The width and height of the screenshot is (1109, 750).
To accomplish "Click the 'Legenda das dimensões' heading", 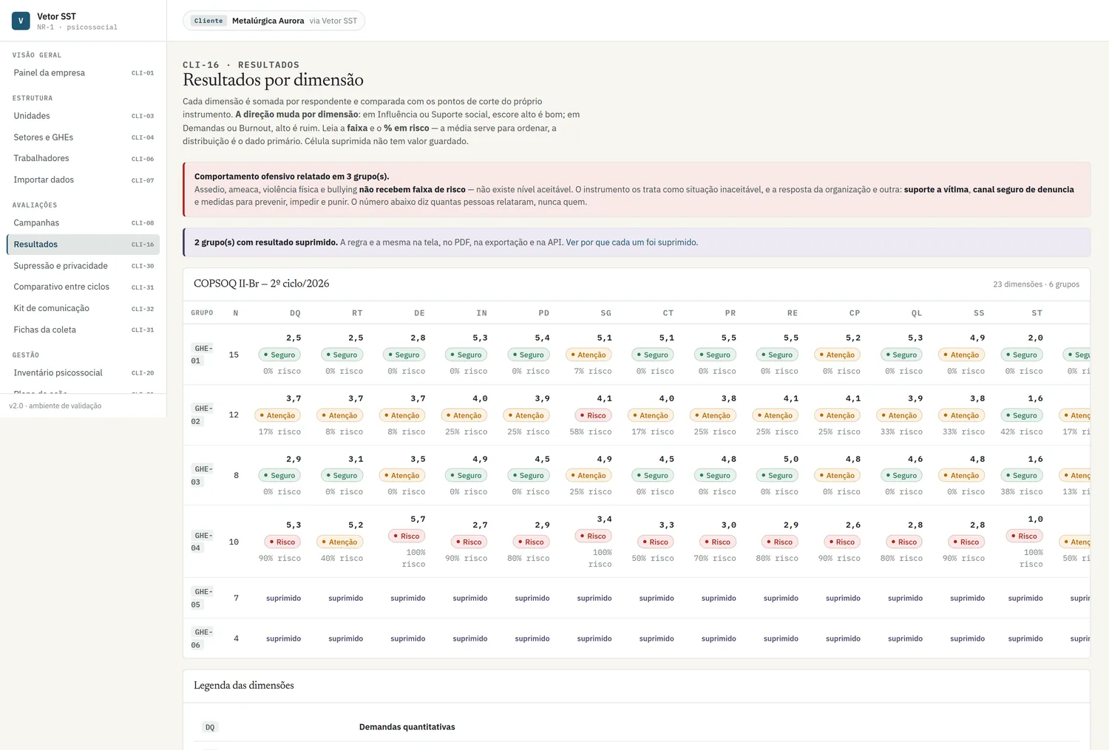I will [x=244, y=686].
